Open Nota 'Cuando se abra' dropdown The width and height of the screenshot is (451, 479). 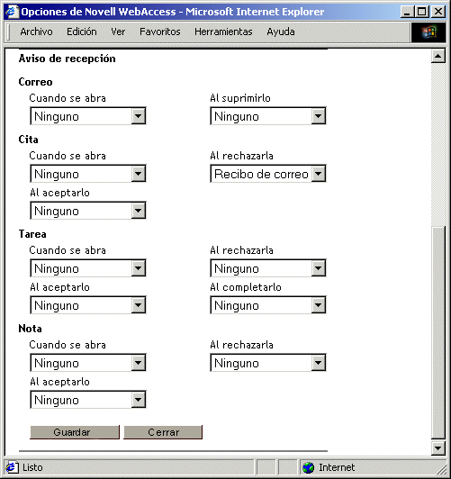[88, 363]
